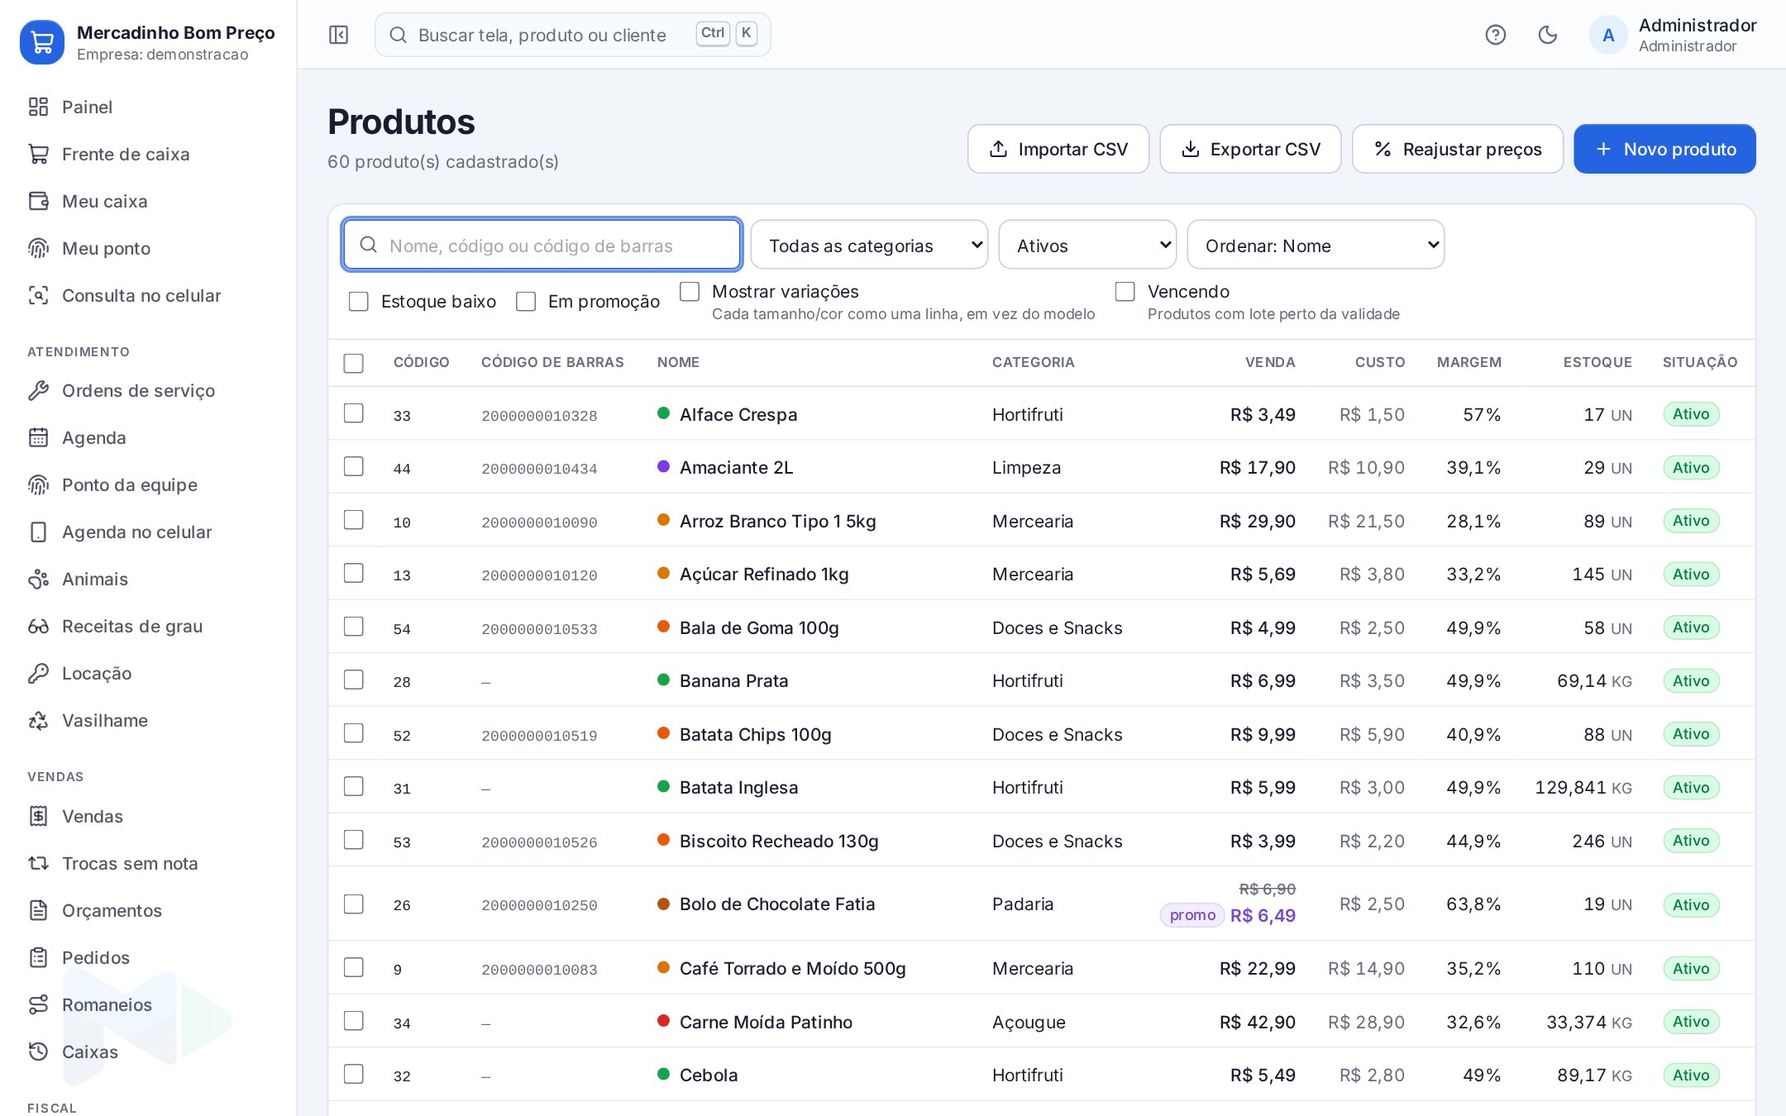Open the Ativos status dropdown
This screenshot has width=1786, height=1116.
click(1087, 245)
